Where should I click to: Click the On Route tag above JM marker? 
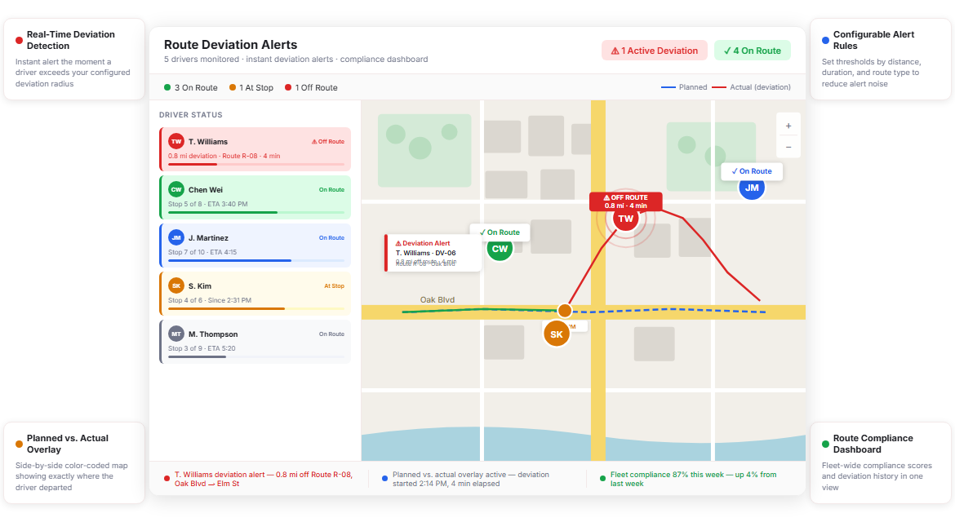(752, 171)
